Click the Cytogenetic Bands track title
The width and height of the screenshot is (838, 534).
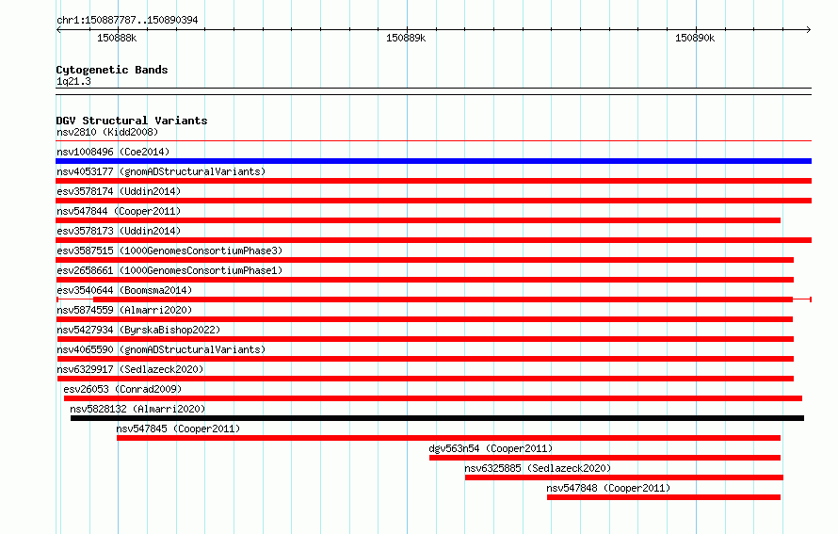[x=112, y=70]
